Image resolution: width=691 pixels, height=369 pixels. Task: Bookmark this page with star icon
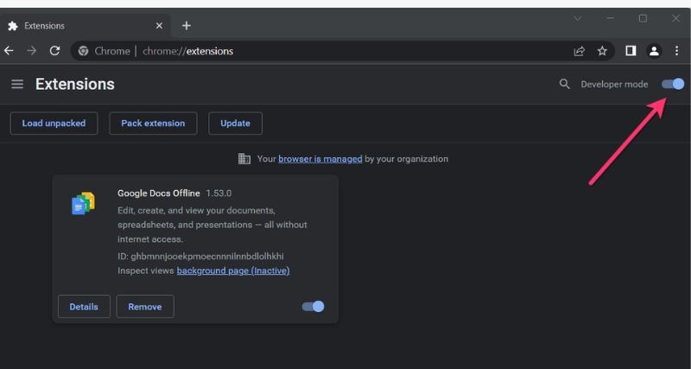pos(602,51)
